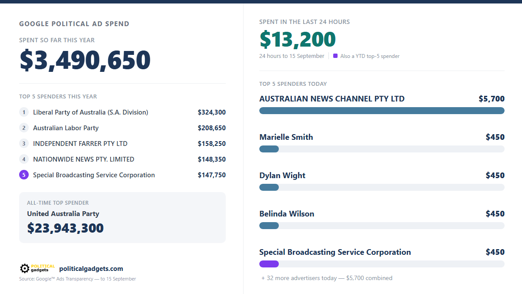Image resolution: width=522 pixels, height=294 pixels.
Task: Click rank badge 2 beside Australian Labor Party
Action: tap(24, 128)
